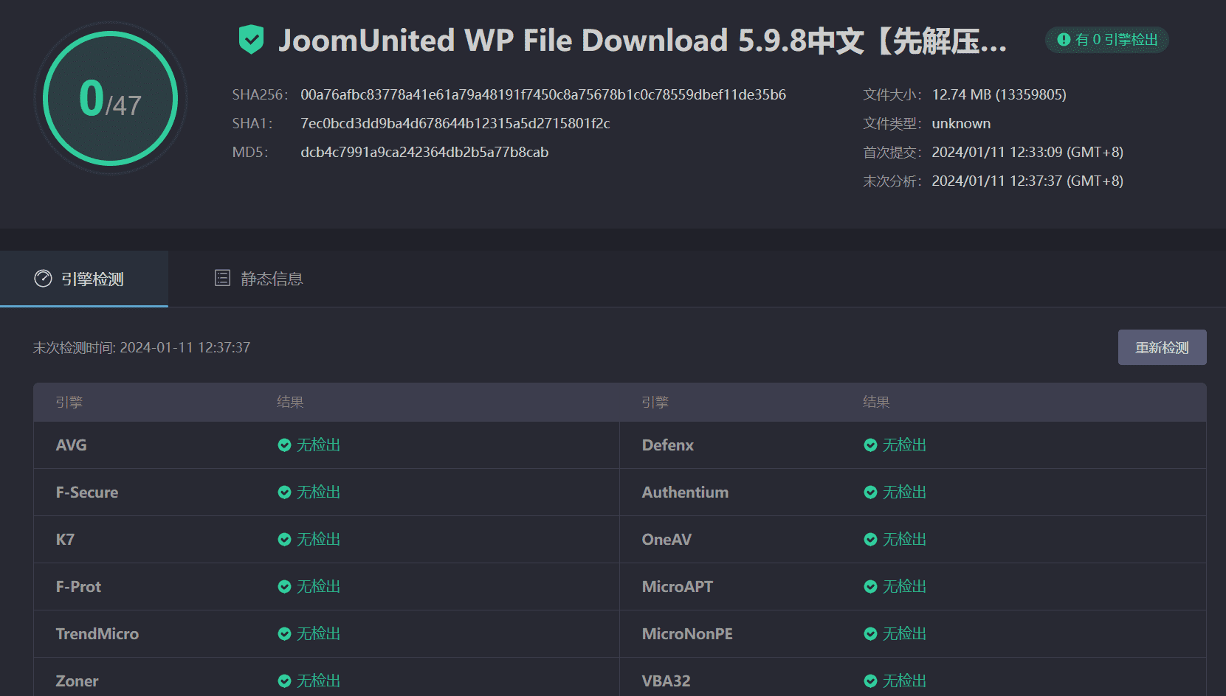Viewport: 1226px width, 696px height.
Task: Click the 重新检测 button
Action: coord(1162,347)
